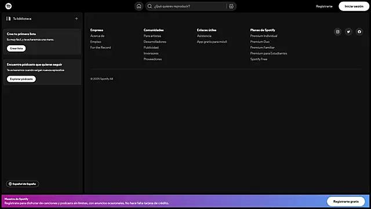Open the App gratis para móvil link
The image size is (371, 209).
tap(212, 42)
